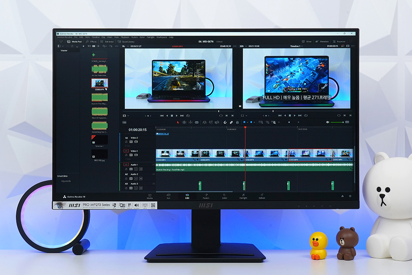Open media pool search magnifier

(104, 46)
